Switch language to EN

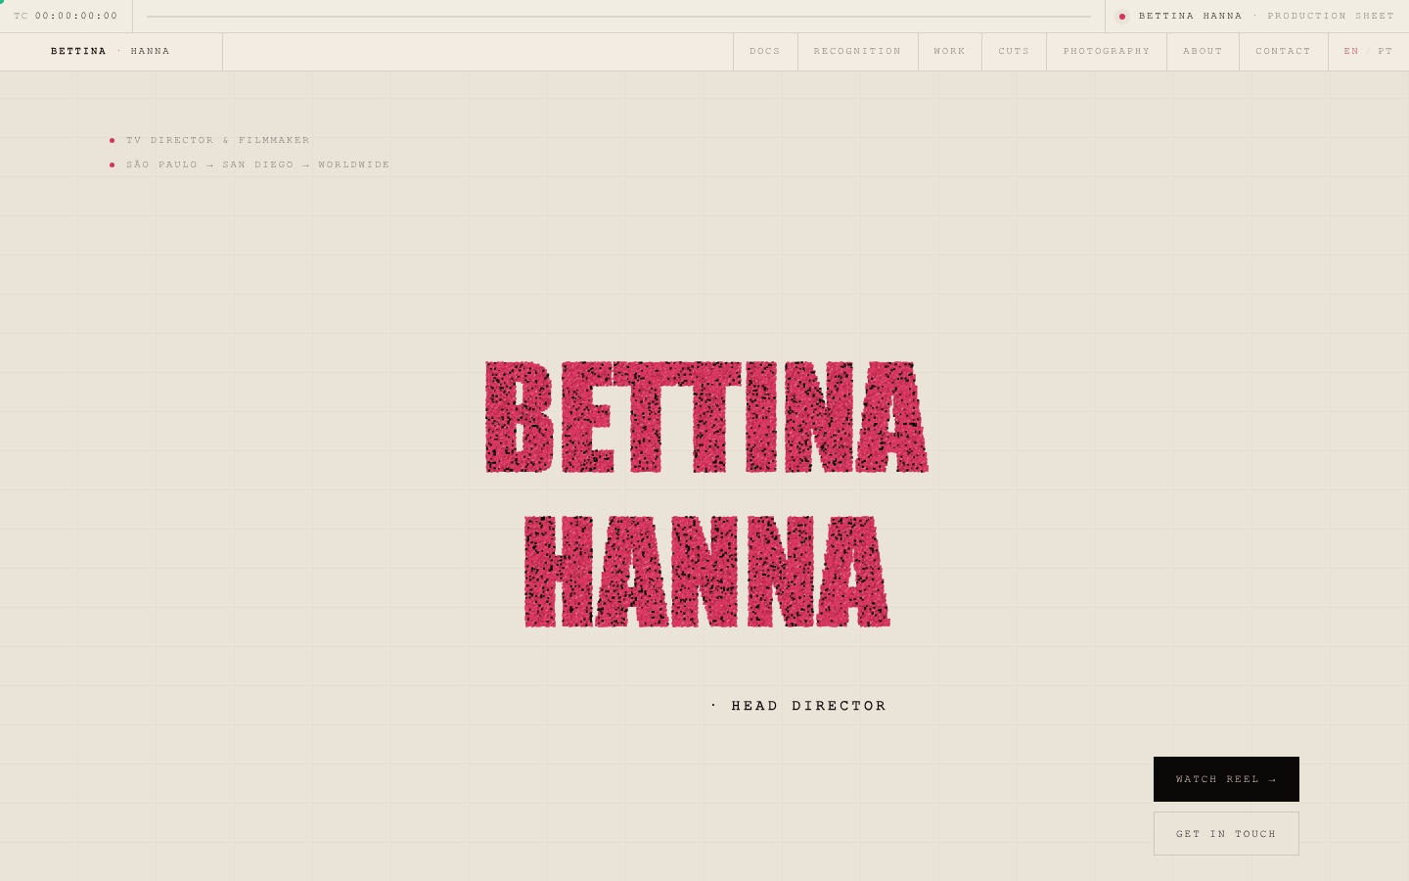1351,52
